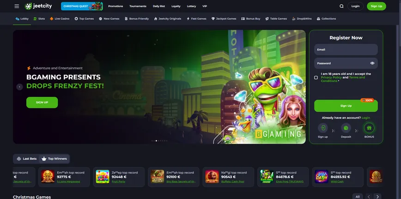Click the Login link below Sign Up
Screen dimensions: 401x199
366,117
